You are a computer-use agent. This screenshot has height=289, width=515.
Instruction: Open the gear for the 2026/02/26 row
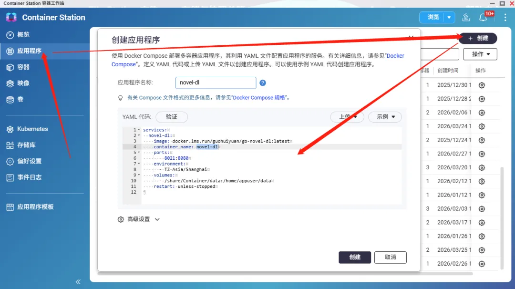pos(482,264)
